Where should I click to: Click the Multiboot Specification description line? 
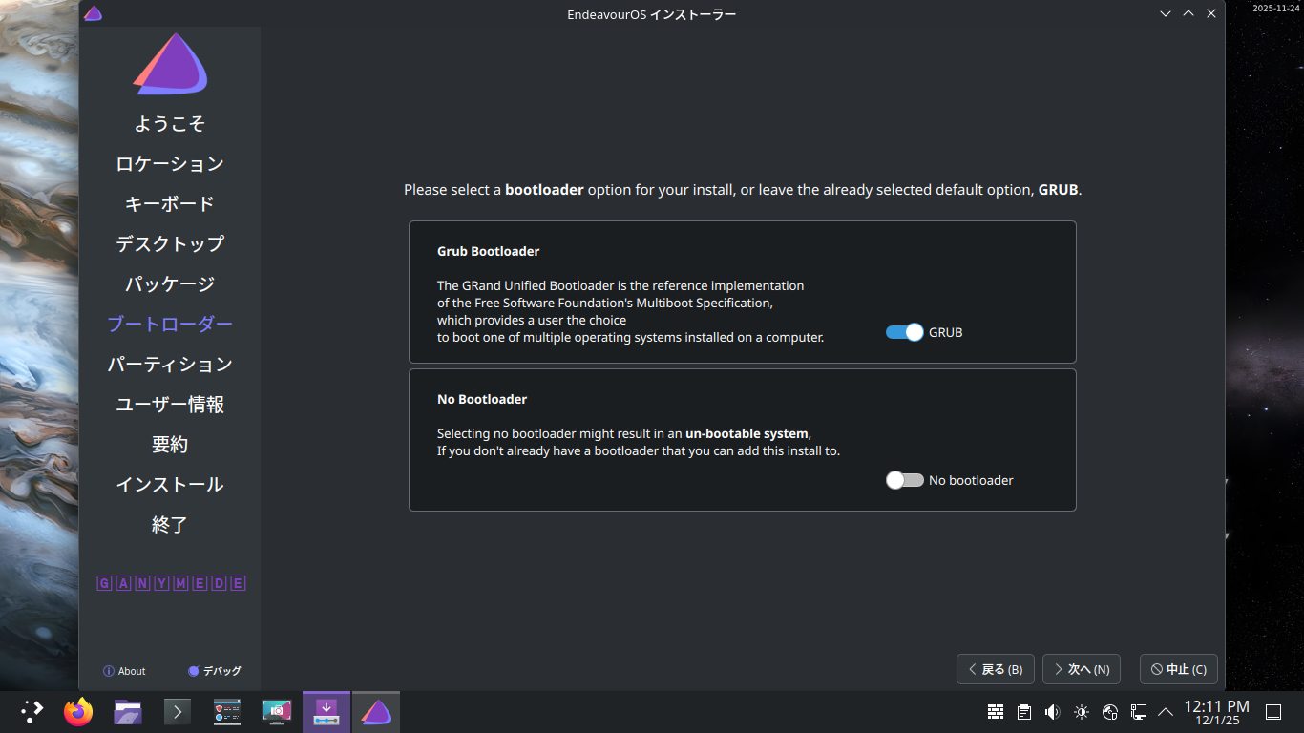click(x=605, y=303)
